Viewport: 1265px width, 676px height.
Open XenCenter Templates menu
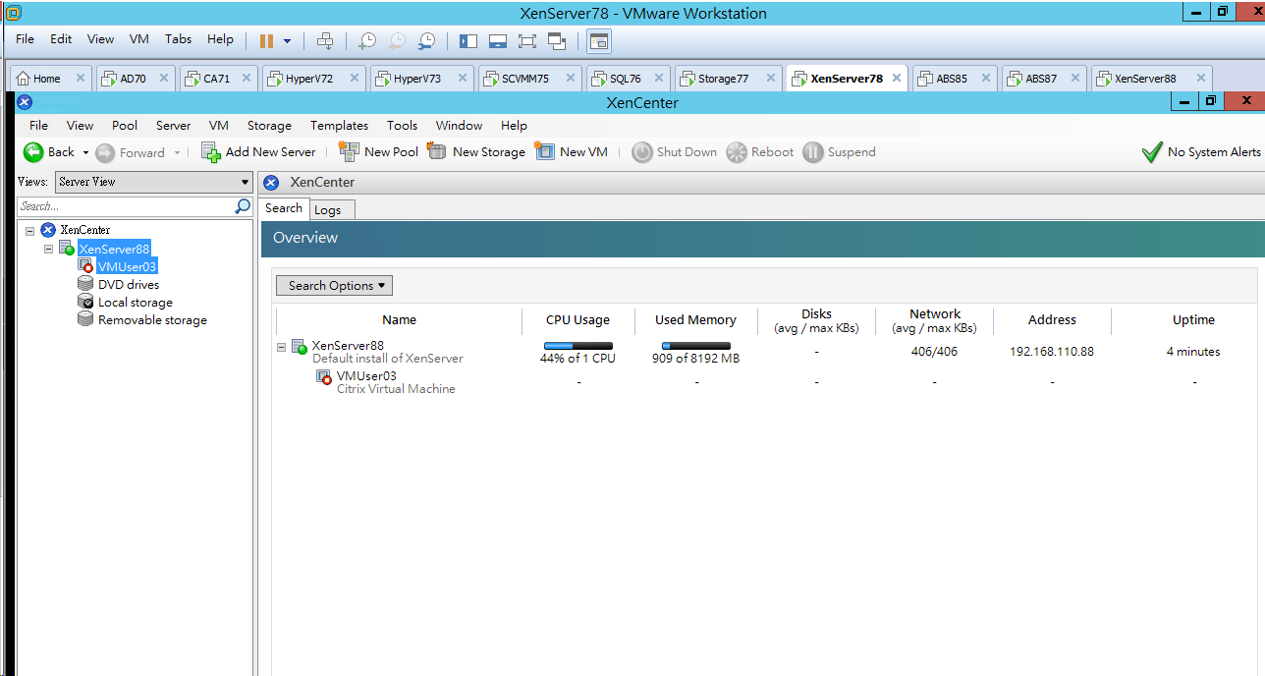(339, 126)
